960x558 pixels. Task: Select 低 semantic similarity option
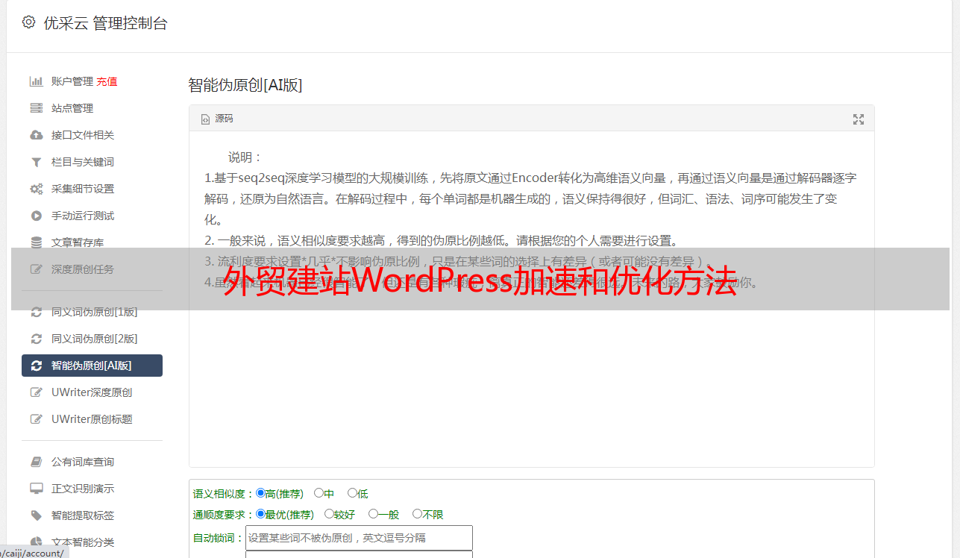(x=352, y=493)
